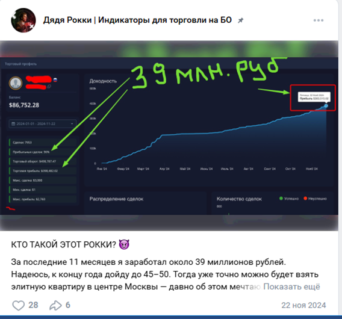Click the chart endpoint marker dot
The height and width of the screenshot is (319, 342).
(x=326, y=106)
